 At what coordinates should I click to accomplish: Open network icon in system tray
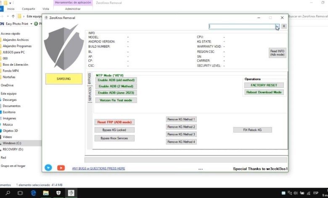click(x=309, y=193)
